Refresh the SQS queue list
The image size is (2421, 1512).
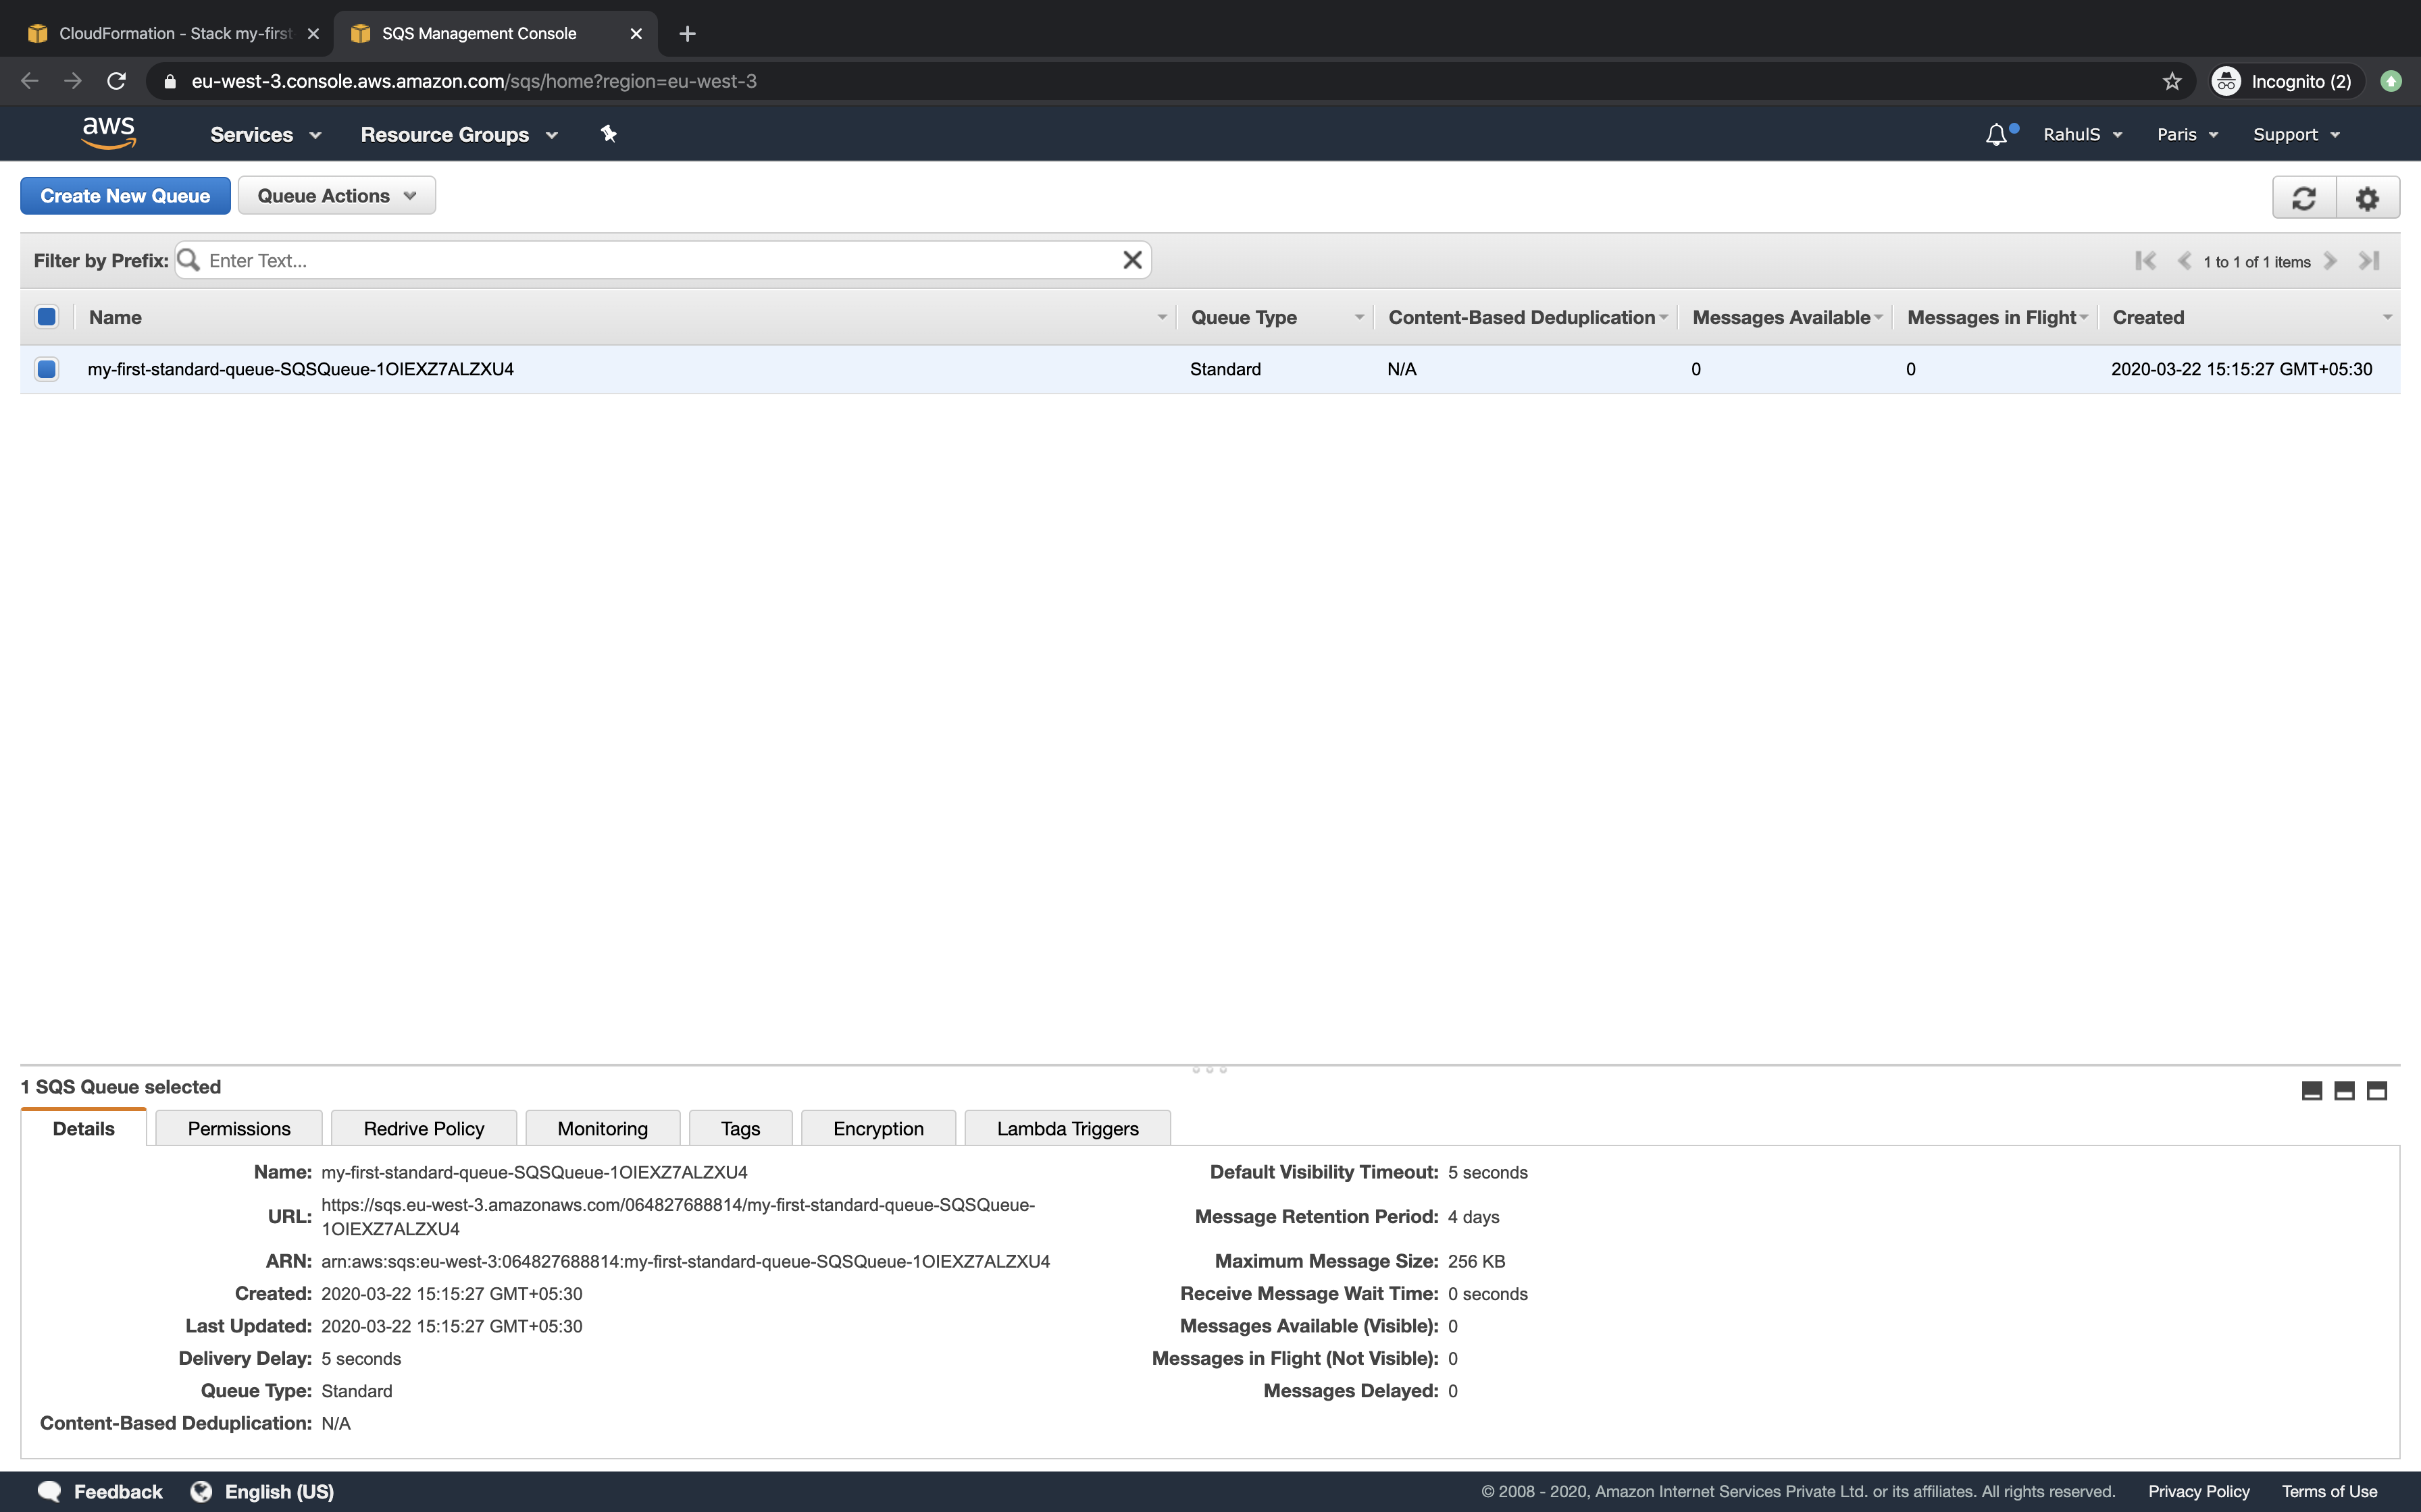pyautogui.click(x=2304, y=197)
